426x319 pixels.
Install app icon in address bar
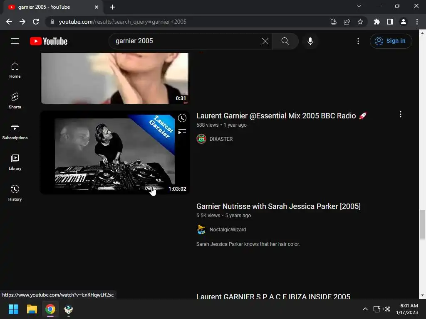333,22
